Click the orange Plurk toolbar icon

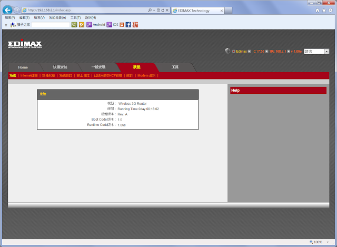(x=122, y=25)
